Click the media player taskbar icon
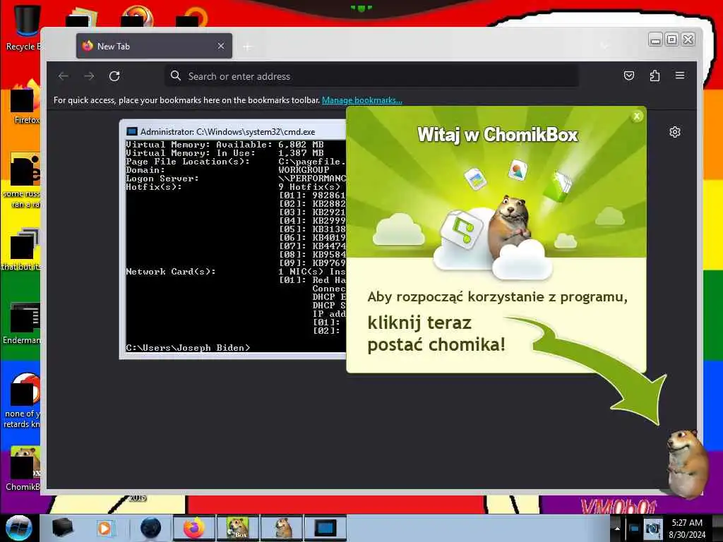Viewport: 723px width, 542px height. [x=104, y=528]
